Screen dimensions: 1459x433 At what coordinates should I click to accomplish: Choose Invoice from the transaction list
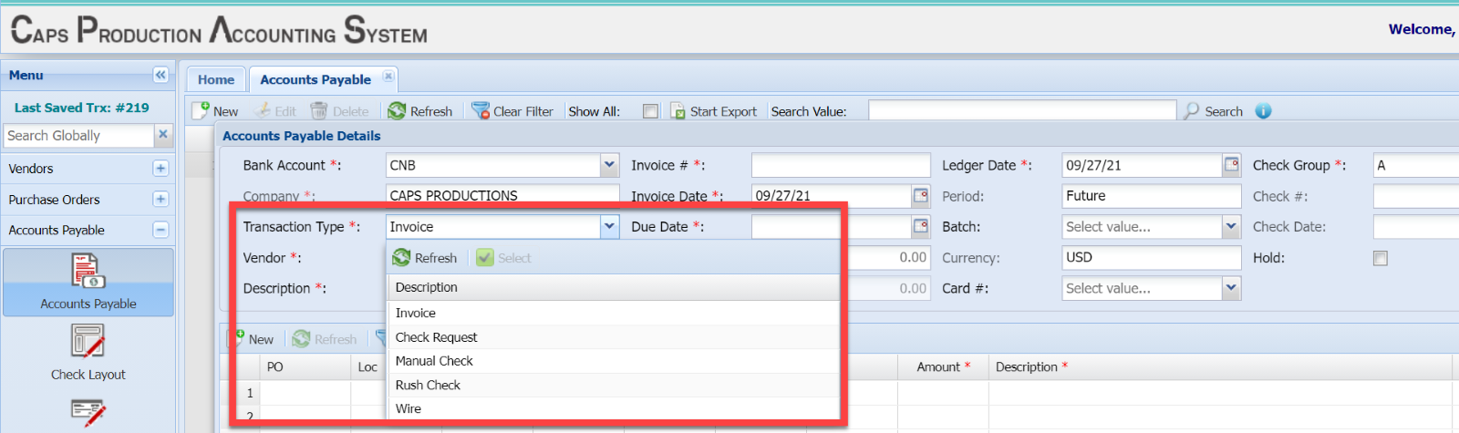(612, 313)
